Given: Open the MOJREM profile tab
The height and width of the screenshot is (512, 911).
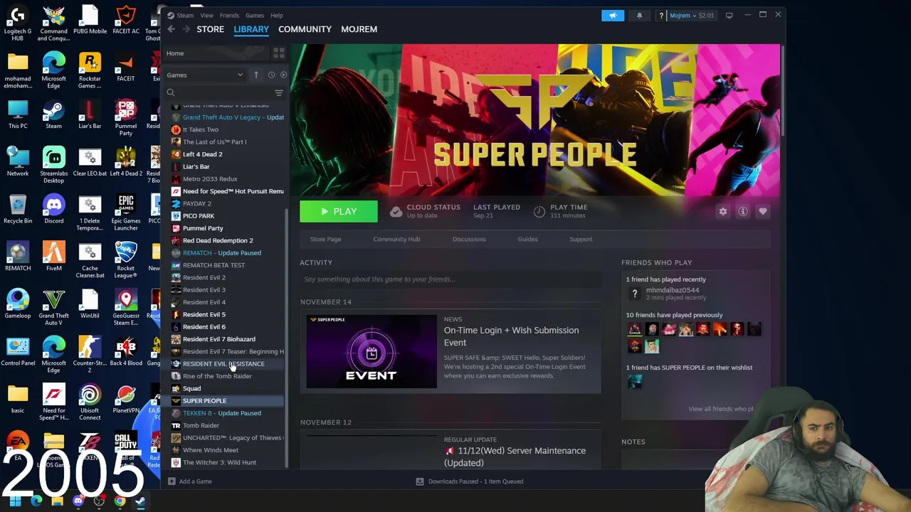Looking at the screenshot, I should point(359,29).
